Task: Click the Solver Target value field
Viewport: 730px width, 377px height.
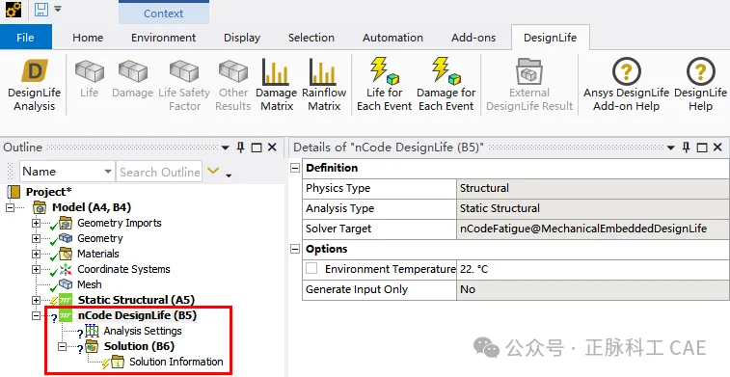Action: [x=593, y=229]
